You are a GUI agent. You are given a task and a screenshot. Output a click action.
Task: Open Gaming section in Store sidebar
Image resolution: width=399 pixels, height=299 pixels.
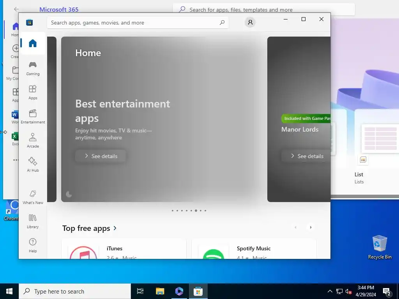pos(33,69)
